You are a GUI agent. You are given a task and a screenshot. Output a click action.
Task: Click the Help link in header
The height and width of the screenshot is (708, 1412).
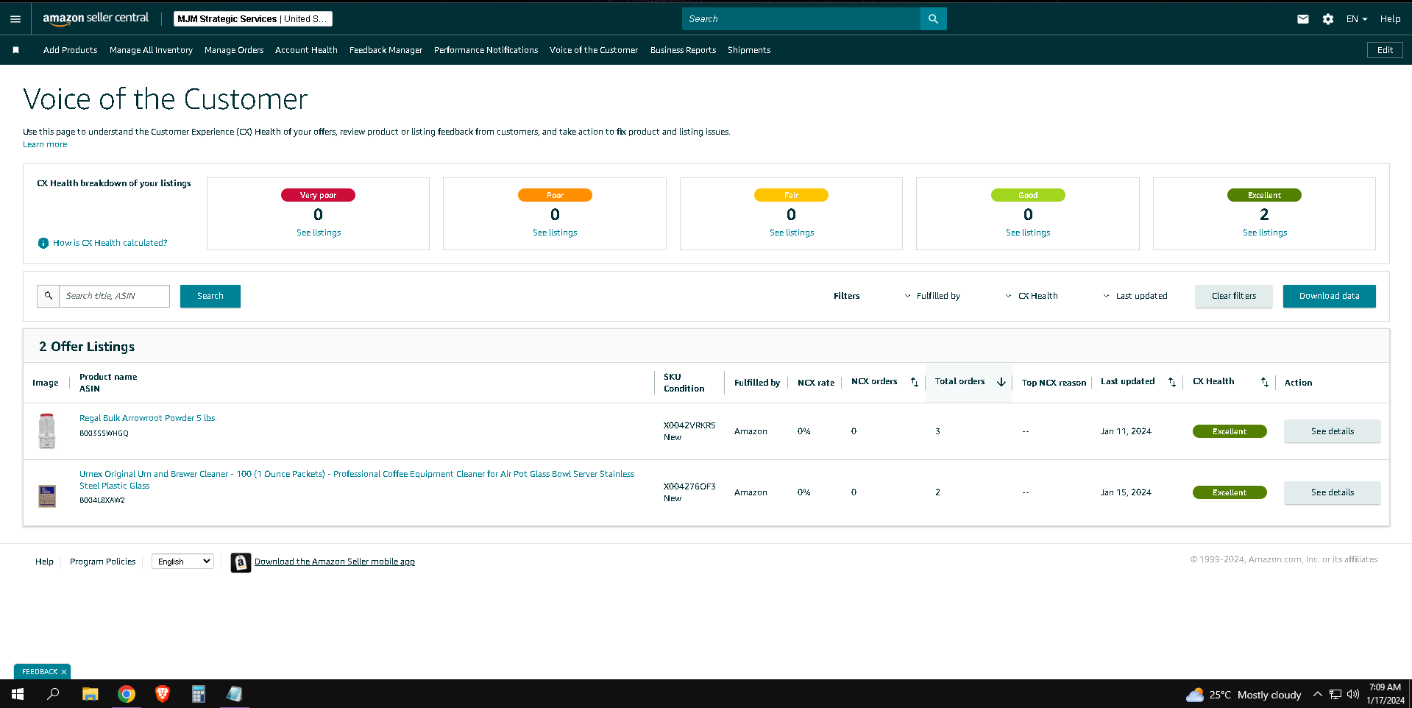point(1390,19)
